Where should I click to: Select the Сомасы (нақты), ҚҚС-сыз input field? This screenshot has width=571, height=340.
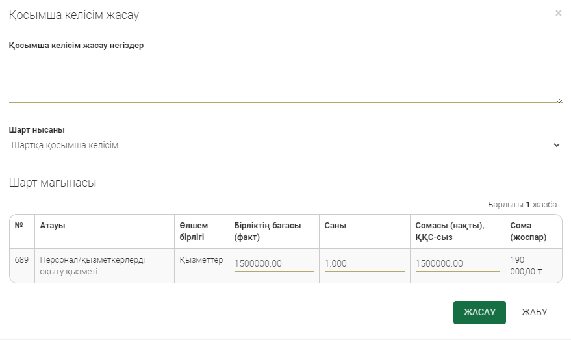pyautogui.click(x=457, y=263)
